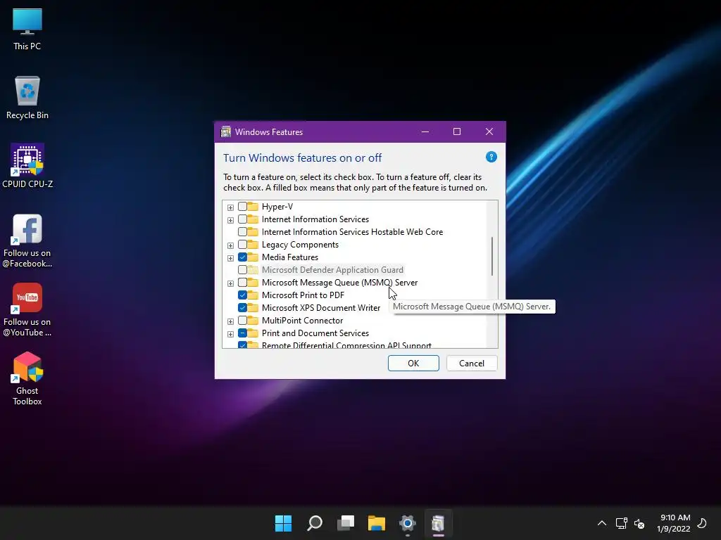Viewport: 721px width, 540px height.
Task: Open the Windows Start menu
Action: click(x=283, y=523)
